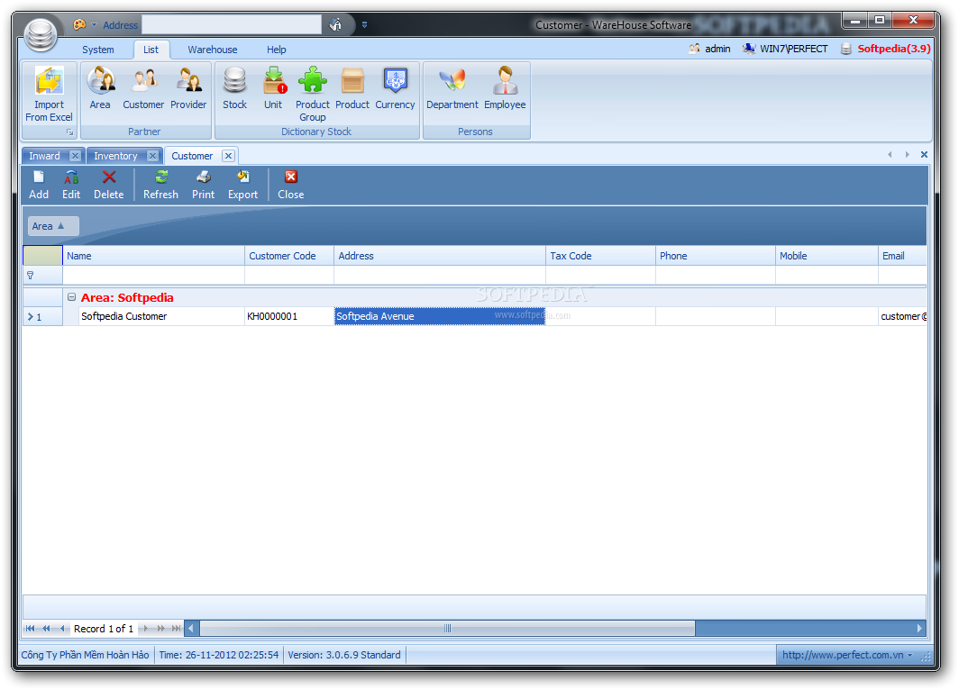Viewport: 959px width, 690px height.
Task: Edit the selected customer
Action: 71,186
